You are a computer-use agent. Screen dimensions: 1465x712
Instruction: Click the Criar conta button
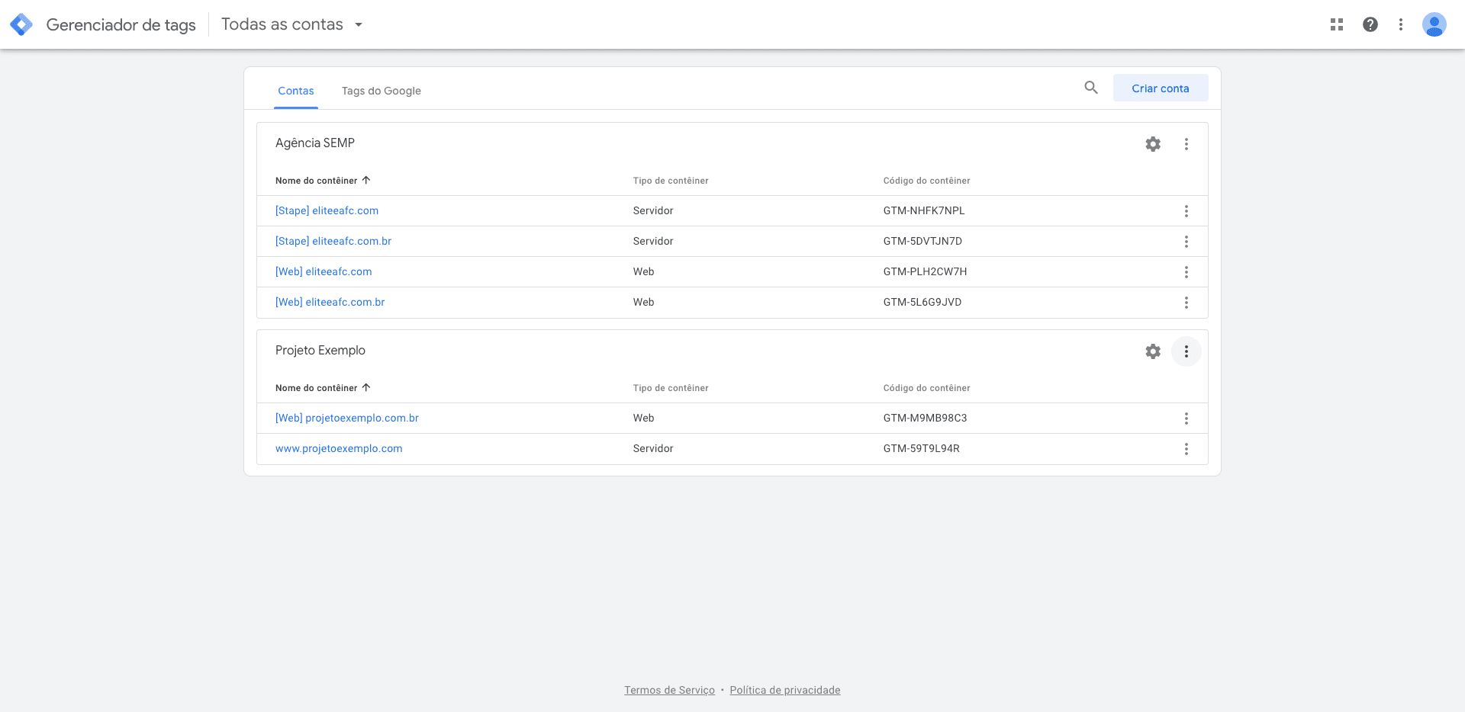(x=1161, y=88)
